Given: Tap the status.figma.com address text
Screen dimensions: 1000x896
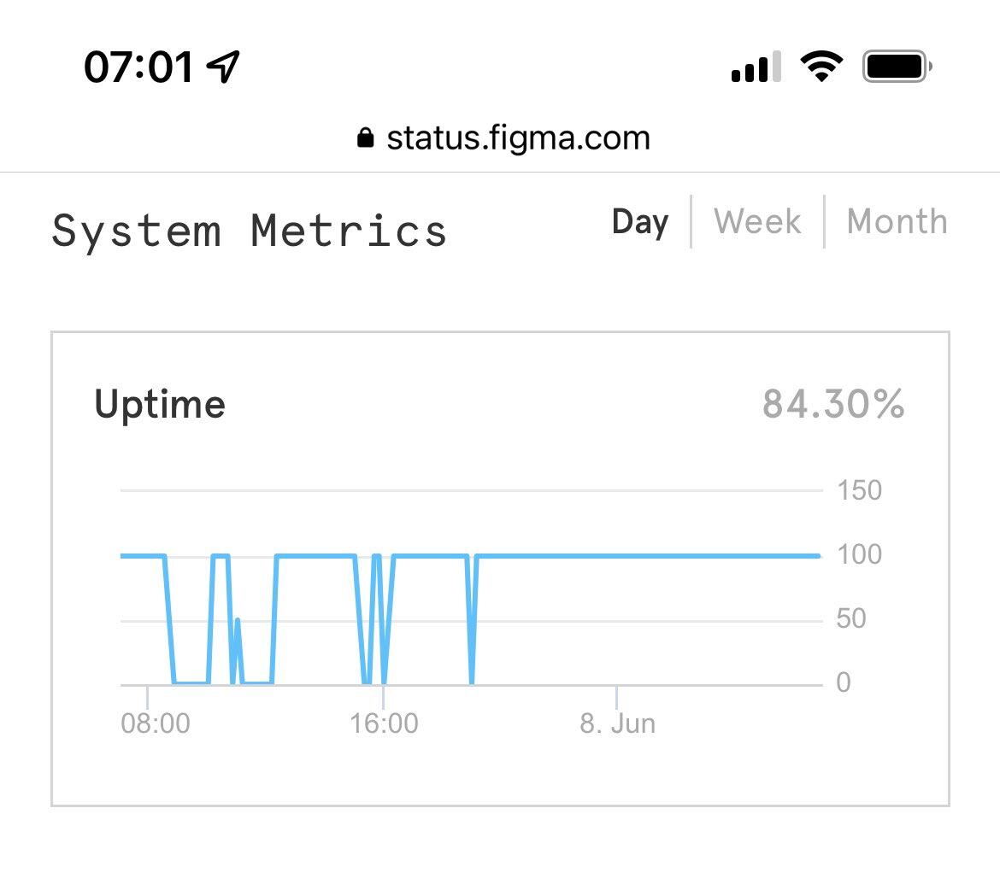Looking at the screenshot, I should click(518, 138).
